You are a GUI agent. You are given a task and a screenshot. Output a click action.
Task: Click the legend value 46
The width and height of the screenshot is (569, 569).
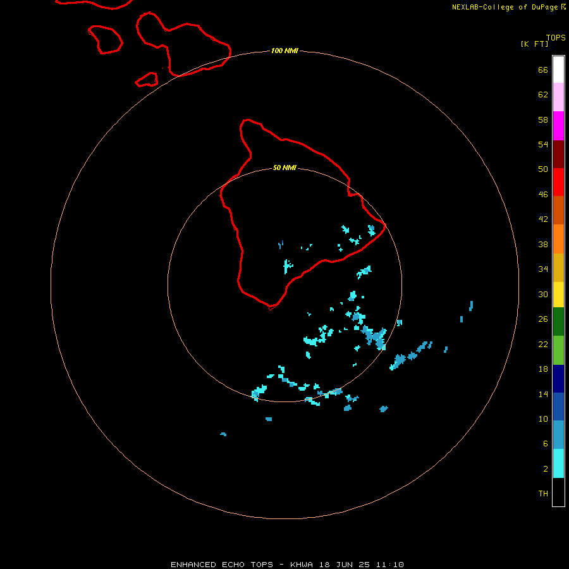543,194
